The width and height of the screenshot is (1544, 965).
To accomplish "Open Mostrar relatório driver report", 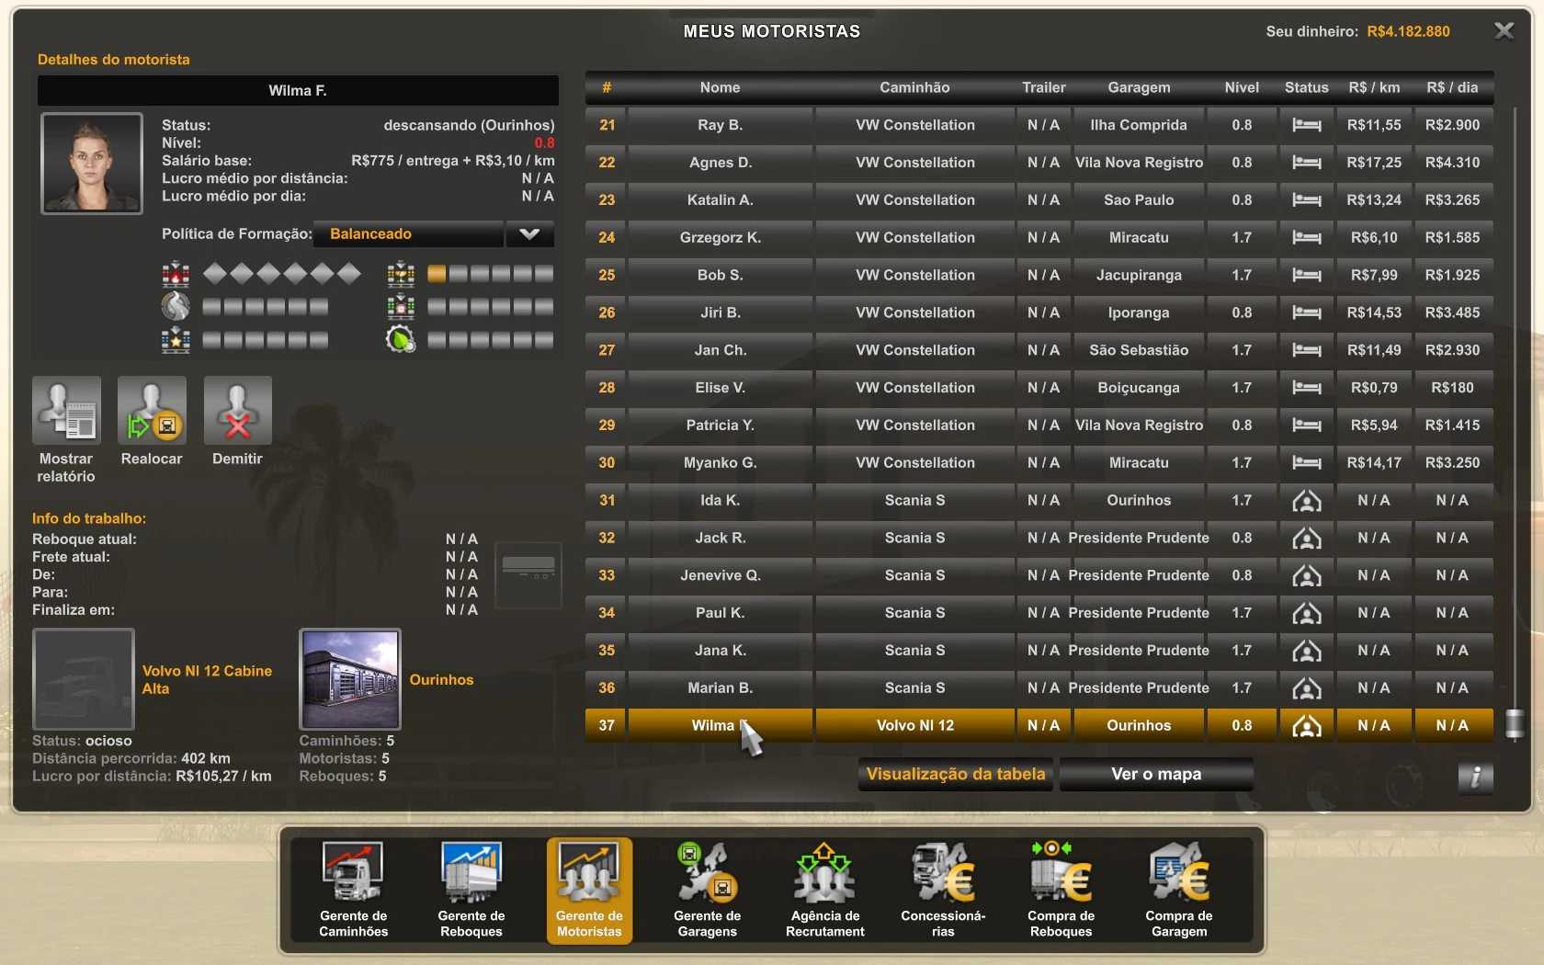I will pos(66,411).
